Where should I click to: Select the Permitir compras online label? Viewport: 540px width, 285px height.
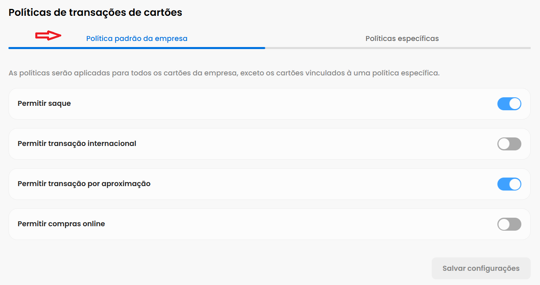click(61, 224)
